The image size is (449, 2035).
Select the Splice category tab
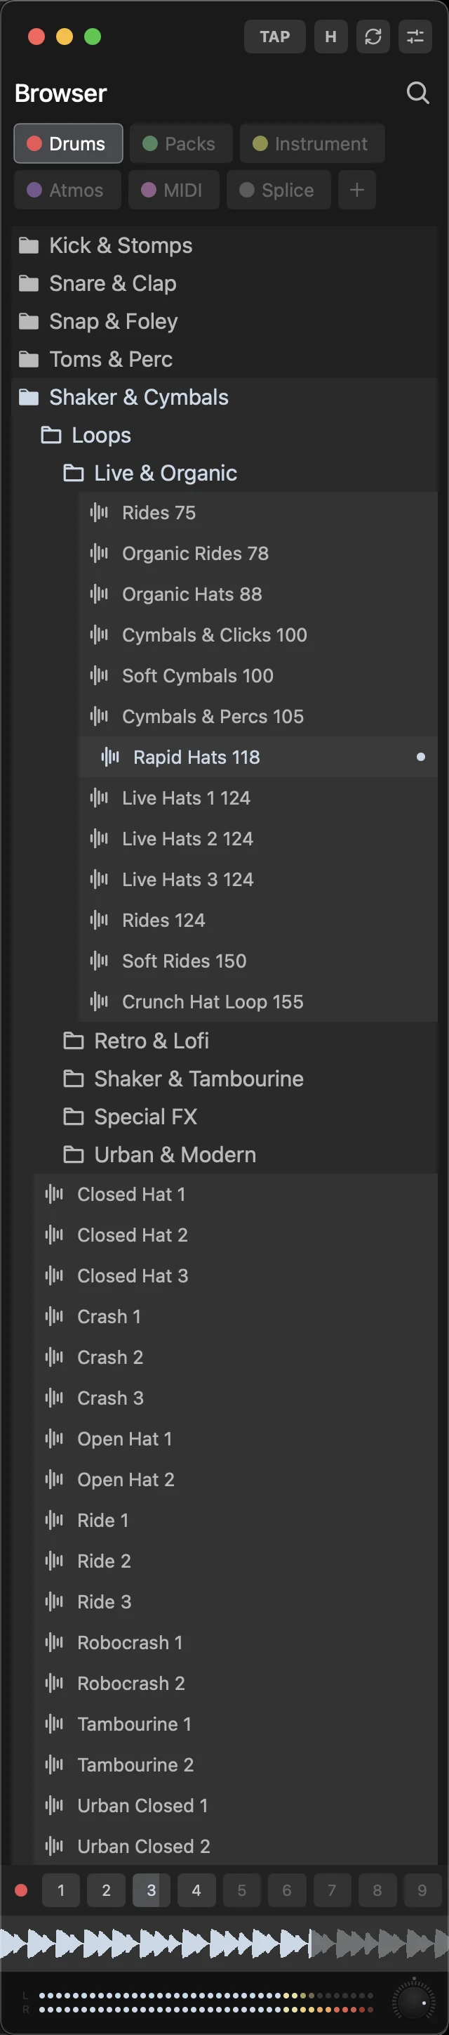(x=279, y=190)
